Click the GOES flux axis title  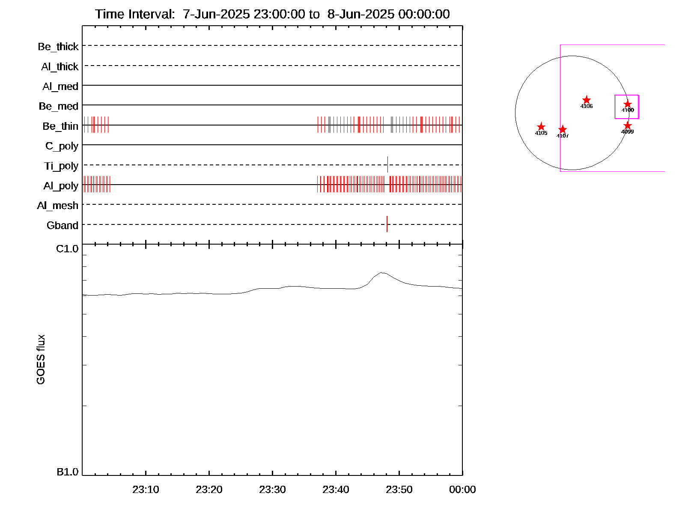[x=41, y=360]
